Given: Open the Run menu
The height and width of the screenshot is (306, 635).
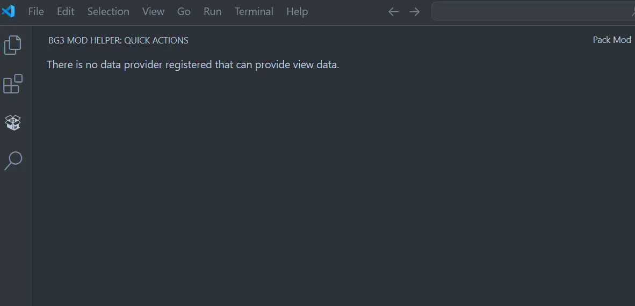Looking at the screenshot, I should (x=212, y=11).
